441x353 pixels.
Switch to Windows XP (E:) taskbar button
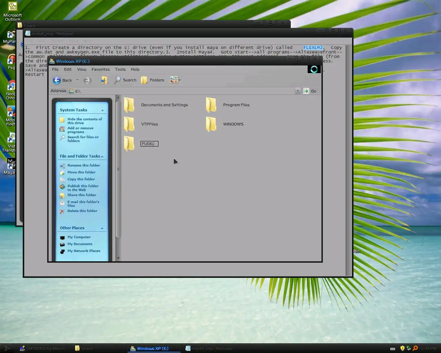154,349
